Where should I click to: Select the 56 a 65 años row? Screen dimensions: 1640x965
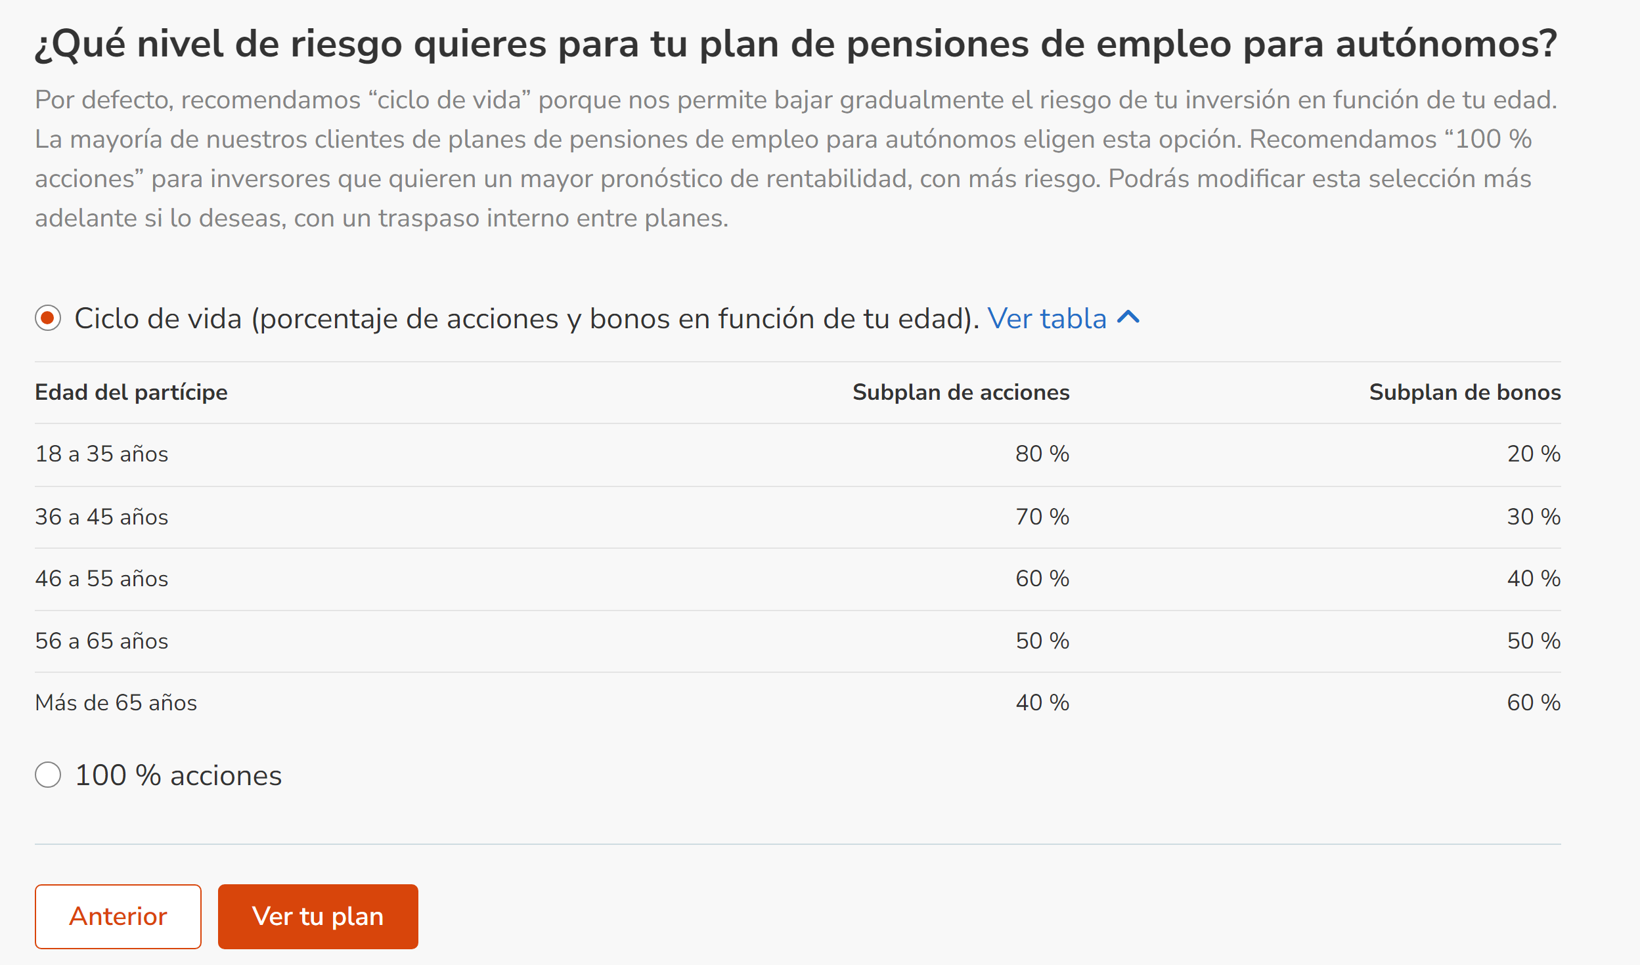click(x=798, y=641)
